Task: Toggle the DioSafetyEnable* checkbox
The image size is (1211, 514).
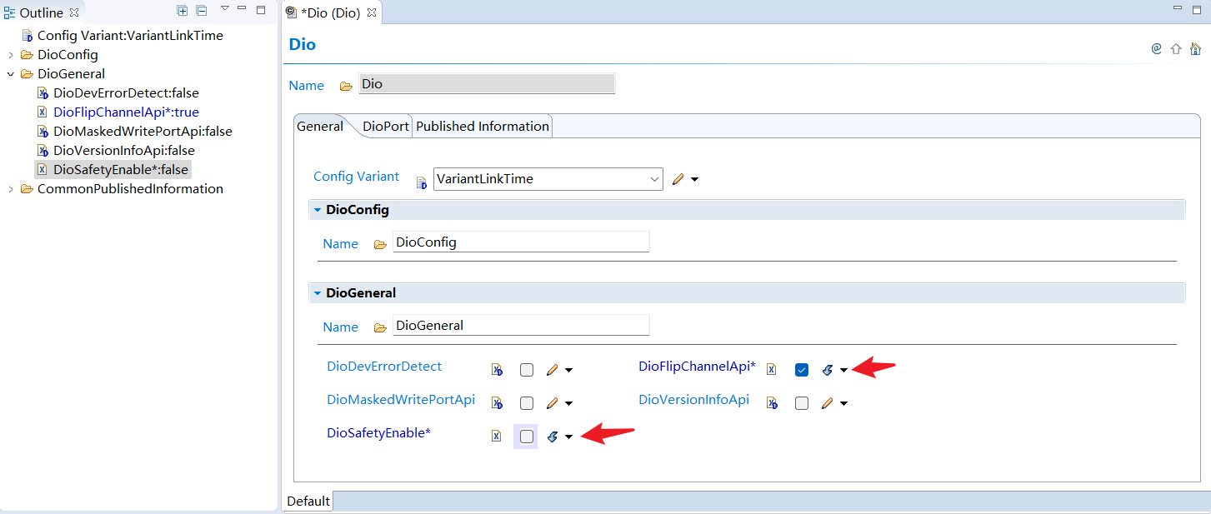Action: point(527,436)
